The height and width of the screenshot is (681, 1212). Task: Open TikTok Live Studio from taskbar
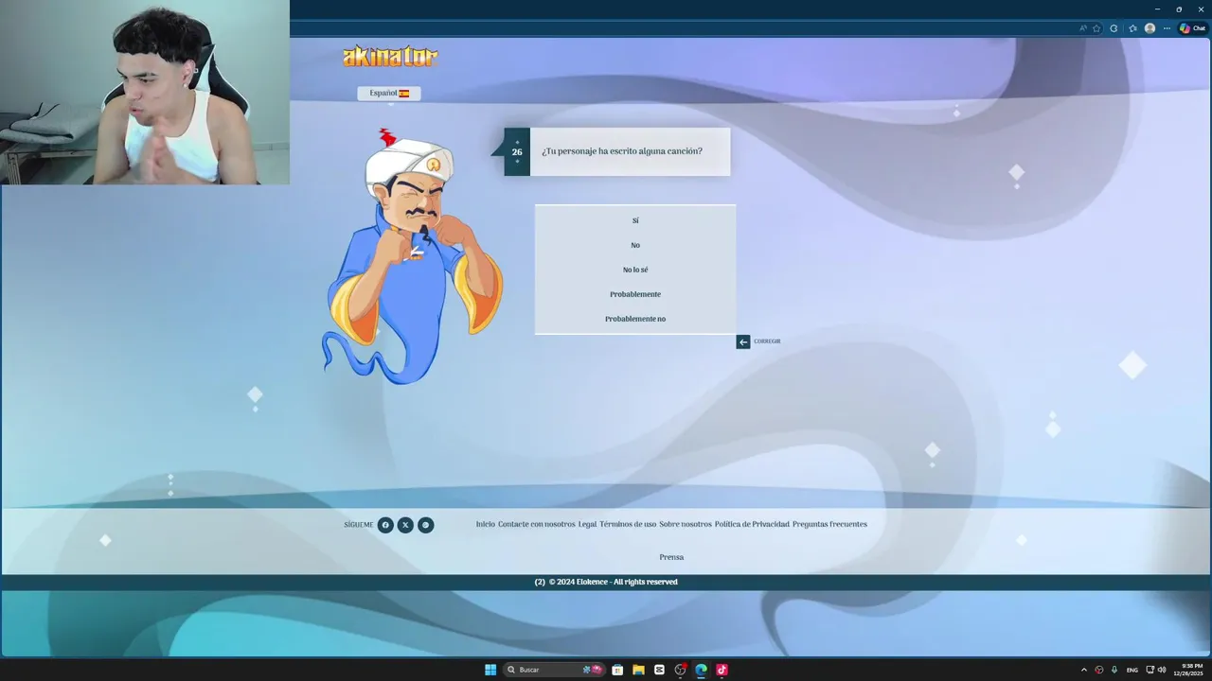point(722,670)
